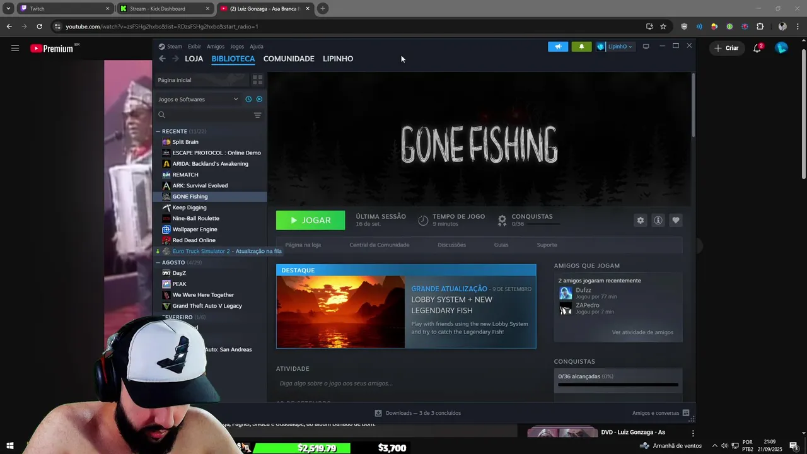
Task: Open the LOJA tab
Action: 194,59
